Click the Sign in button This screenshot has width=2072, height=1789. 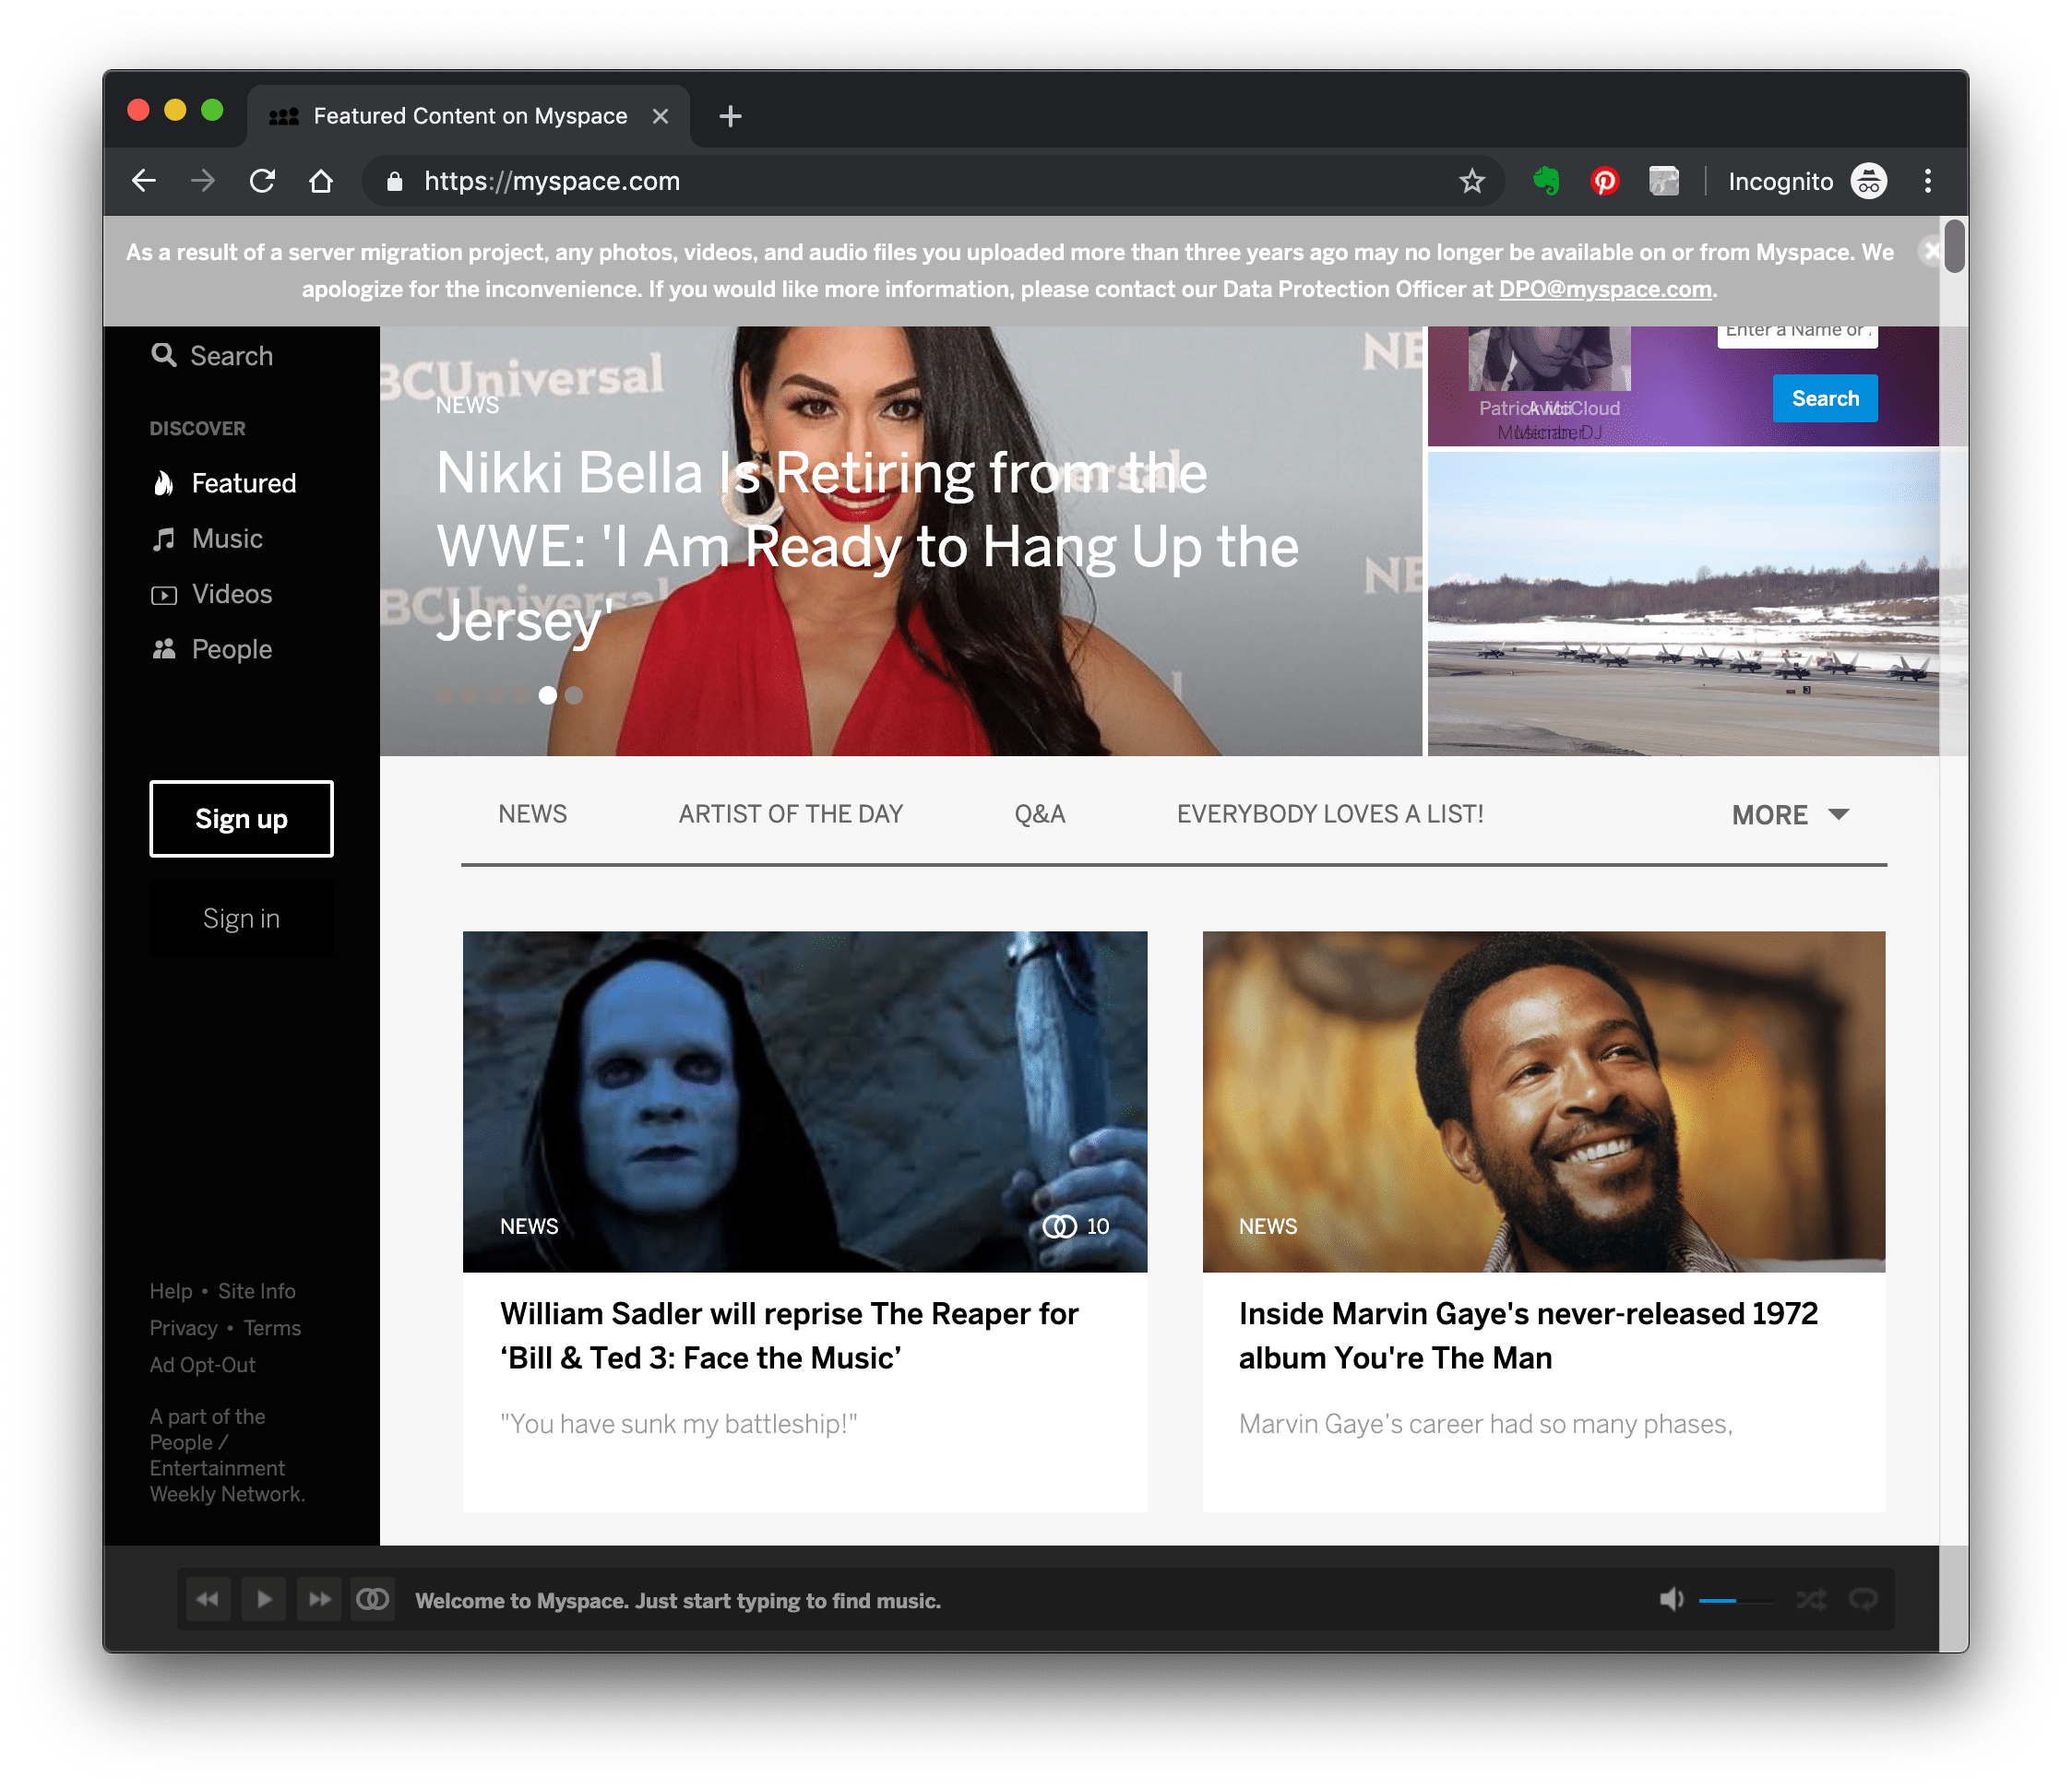[241, 918]
